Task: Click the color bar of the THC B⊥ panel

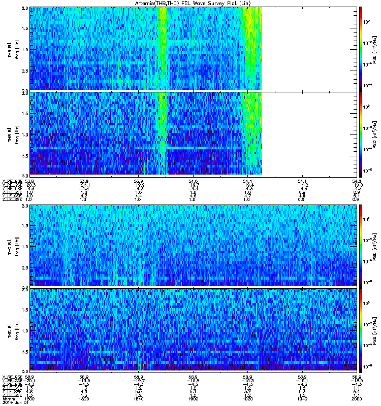Action: [360, 246]
